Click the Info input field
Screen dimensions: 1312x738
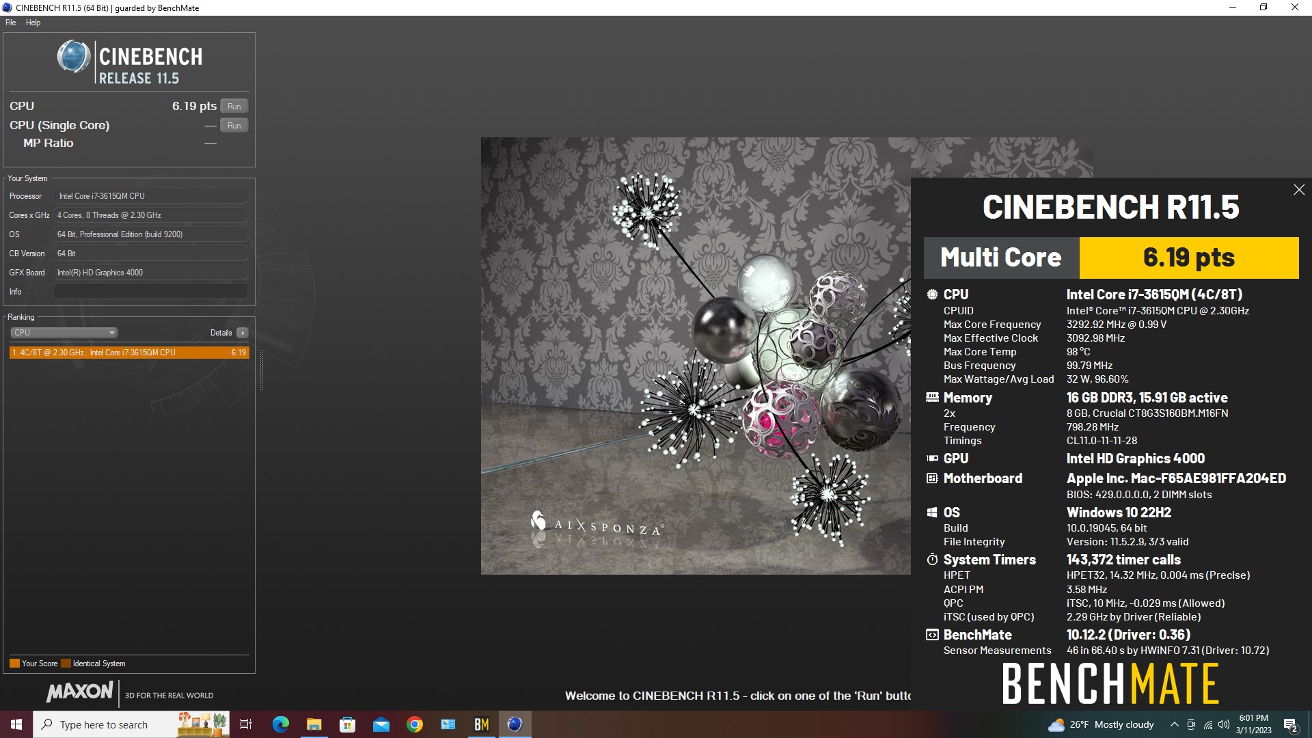click(150, 292)
